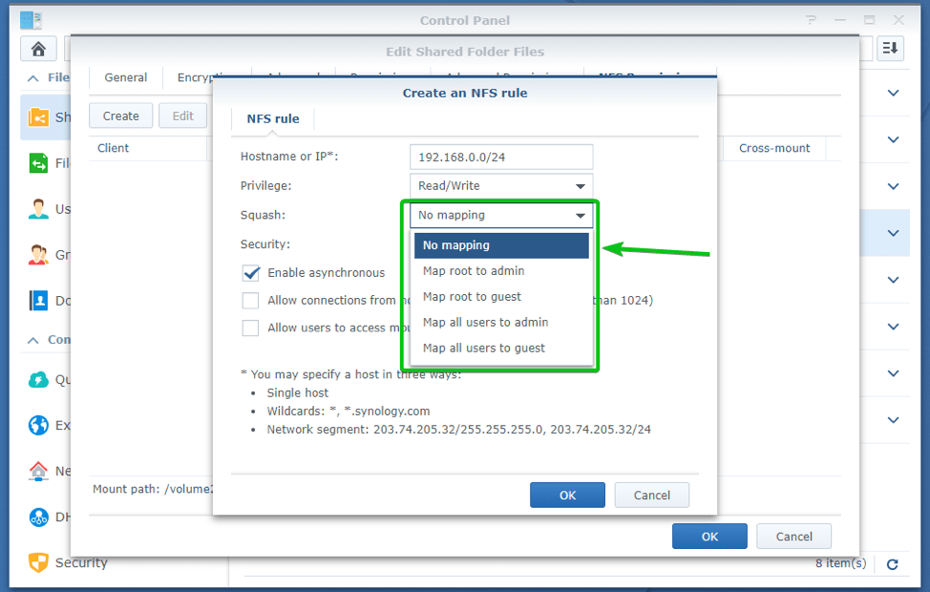The image size is (930, 592).
Task: Check Allow users to access mounted option
Action: pyautogui.click(x=250, y=328)
